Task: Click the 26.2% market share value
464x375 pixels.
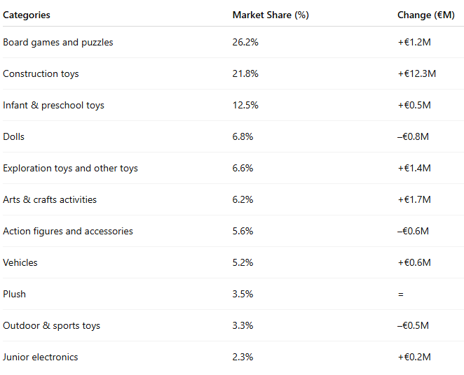Action: pyautogui.click(x=245, y=42)
